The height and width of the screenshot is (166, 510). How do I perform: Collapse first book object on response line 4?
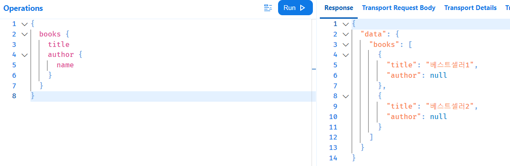point(346,55)
